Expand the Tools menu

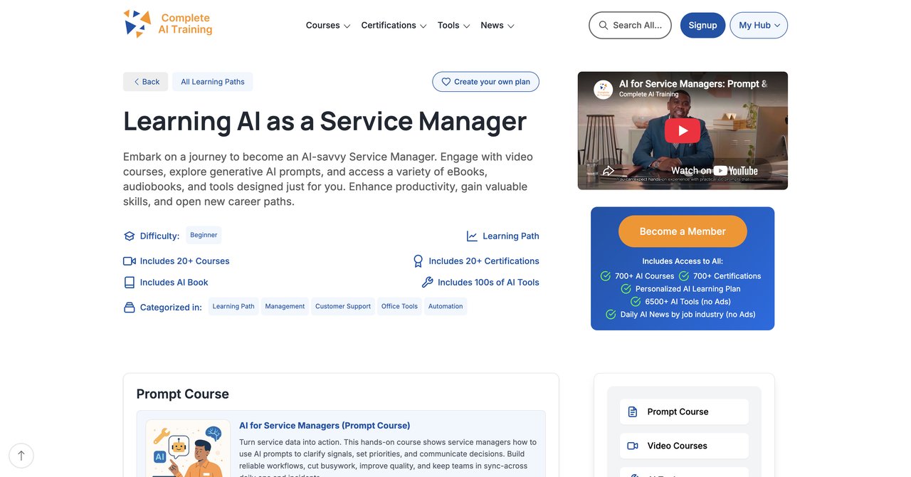(453, 25)
